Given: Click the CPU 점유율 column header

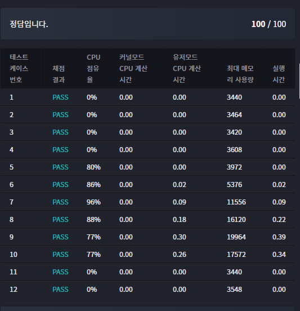Looking at the screenshot, I should [93, 68].
